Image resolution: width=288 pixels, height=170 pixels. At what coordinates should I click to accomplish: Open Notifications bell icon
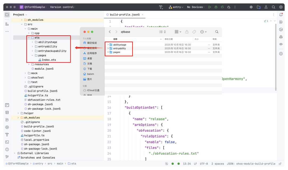[281, 15]
